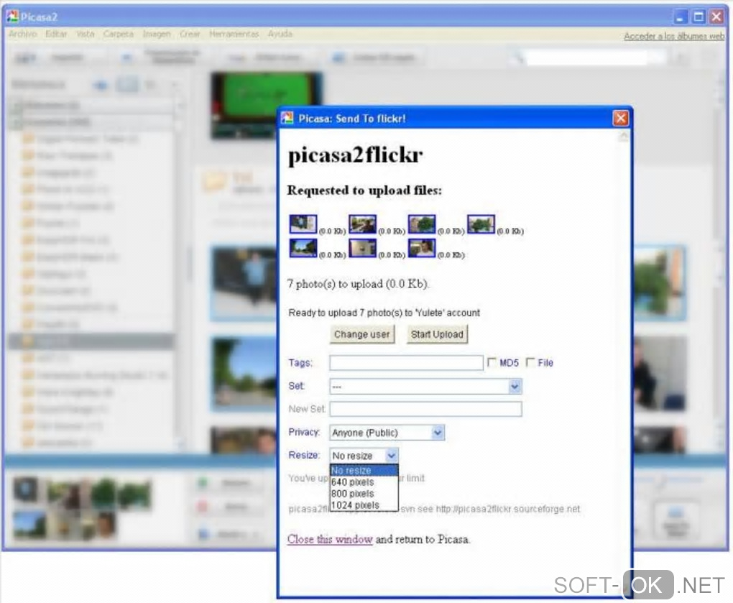Click first upload photo thumbnail in top row

(x=303, y=224)
